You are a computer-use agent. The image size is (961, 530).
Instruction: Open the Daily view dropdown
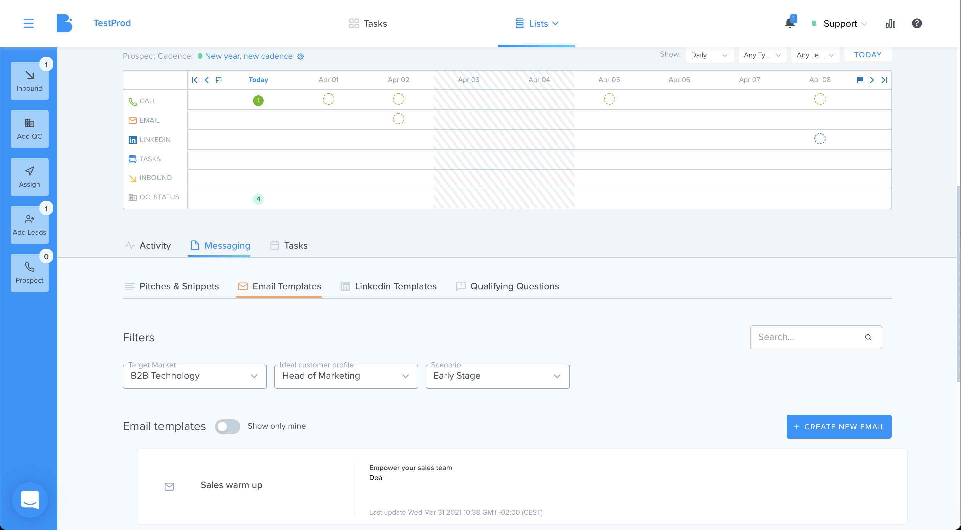tap(709, 55)
